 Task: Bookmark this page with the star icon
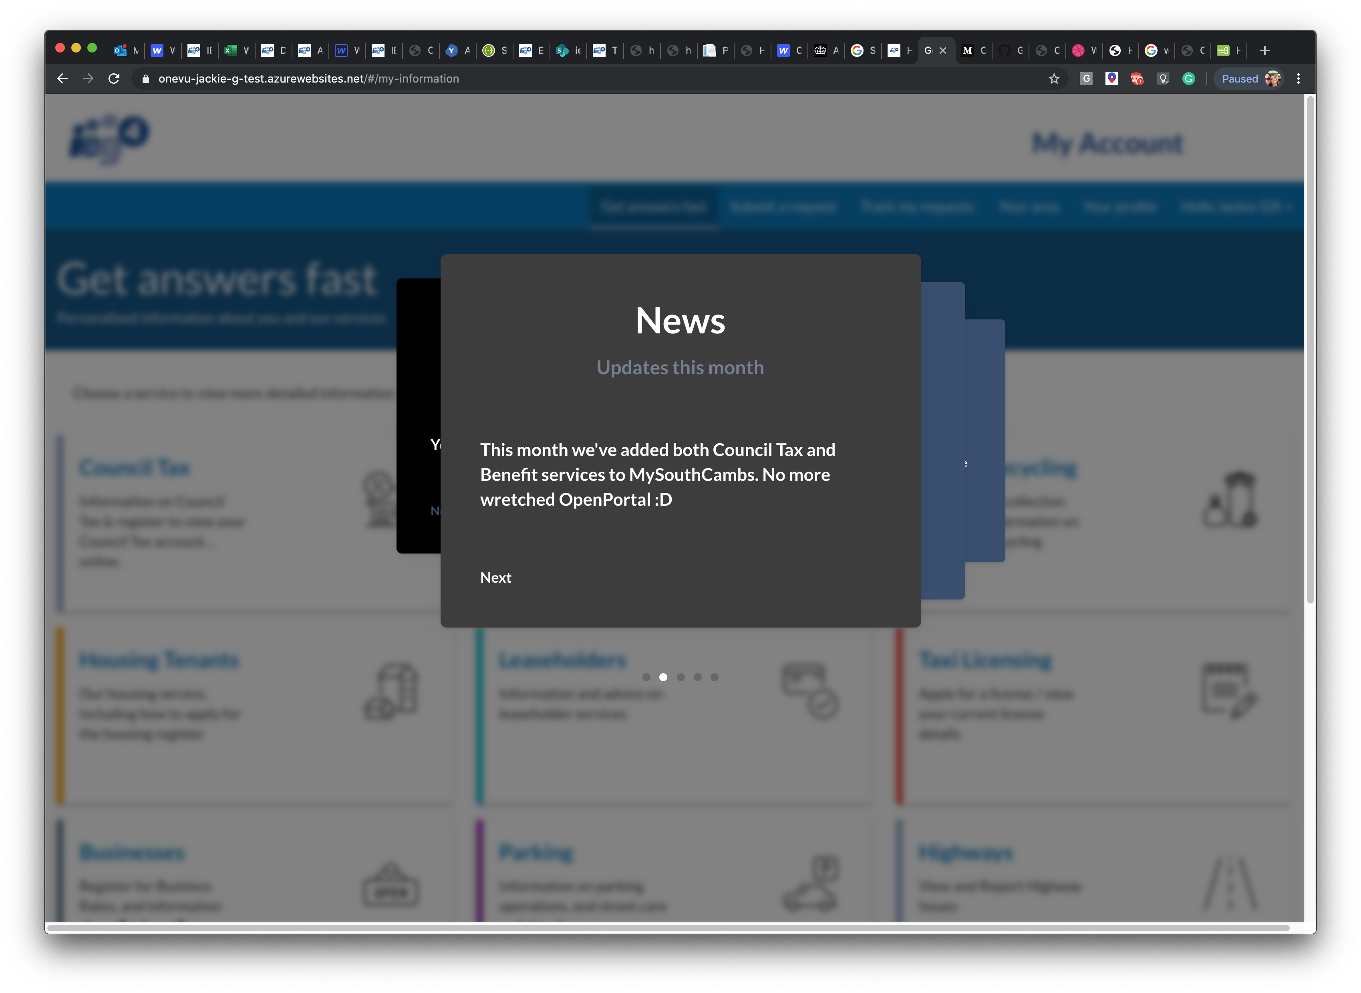pyautogui.click(x=1053, y=79)
